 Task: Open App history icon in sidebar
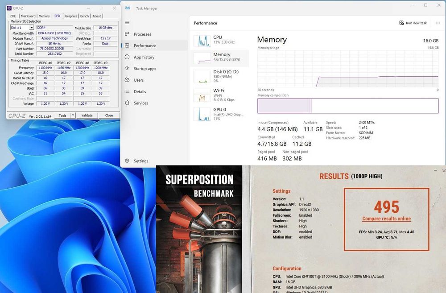pos(127,57)
